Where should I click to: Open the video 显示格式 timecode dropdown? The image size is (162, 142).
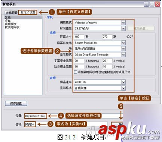tap(123, 55)
